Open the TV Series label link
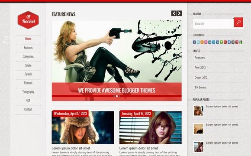 point(200,88)
